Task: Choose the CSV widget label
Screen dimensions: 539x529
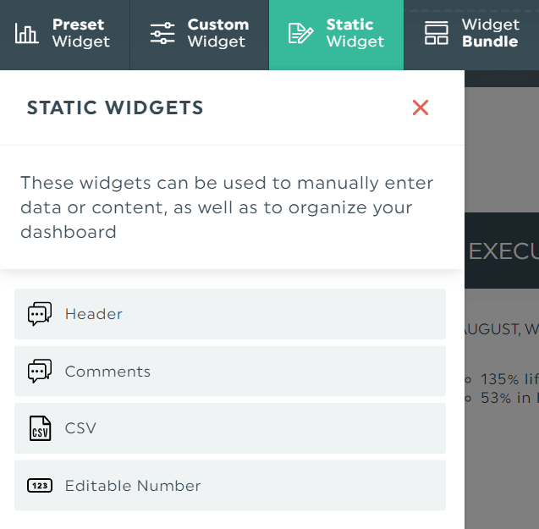Action: 80,428
